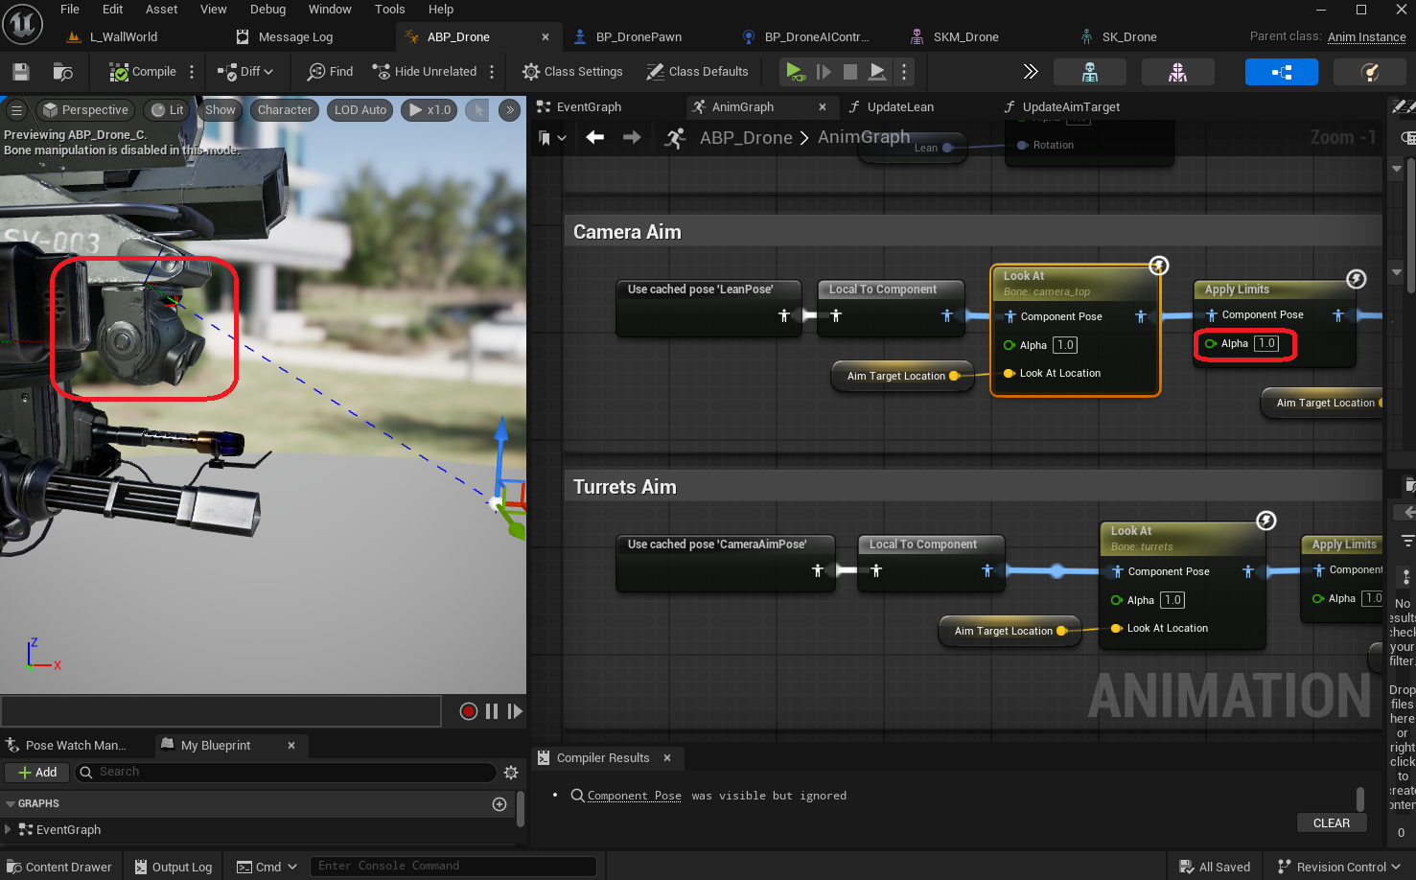Switch to Skeletal Mesh mode icon
Image resolution: width=1416 pixels, height=880 pixels.
click(1178, 72)
